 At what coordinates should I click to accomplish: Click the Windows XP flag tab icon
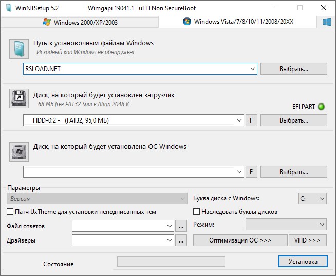click(47, 22)
